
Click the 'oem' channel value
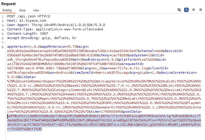159,51
